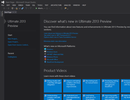
Task: Click the Refresh icon after Attach
Action: pos(47,8)
